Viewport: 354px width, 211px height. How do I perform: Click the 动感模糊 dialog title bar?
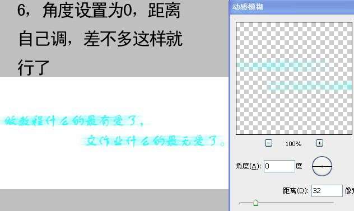click(292, 7)
